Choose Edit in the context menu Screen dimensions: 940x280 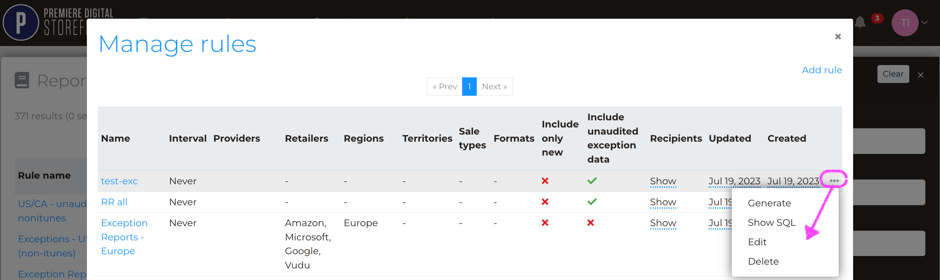[x=757, y=242]
